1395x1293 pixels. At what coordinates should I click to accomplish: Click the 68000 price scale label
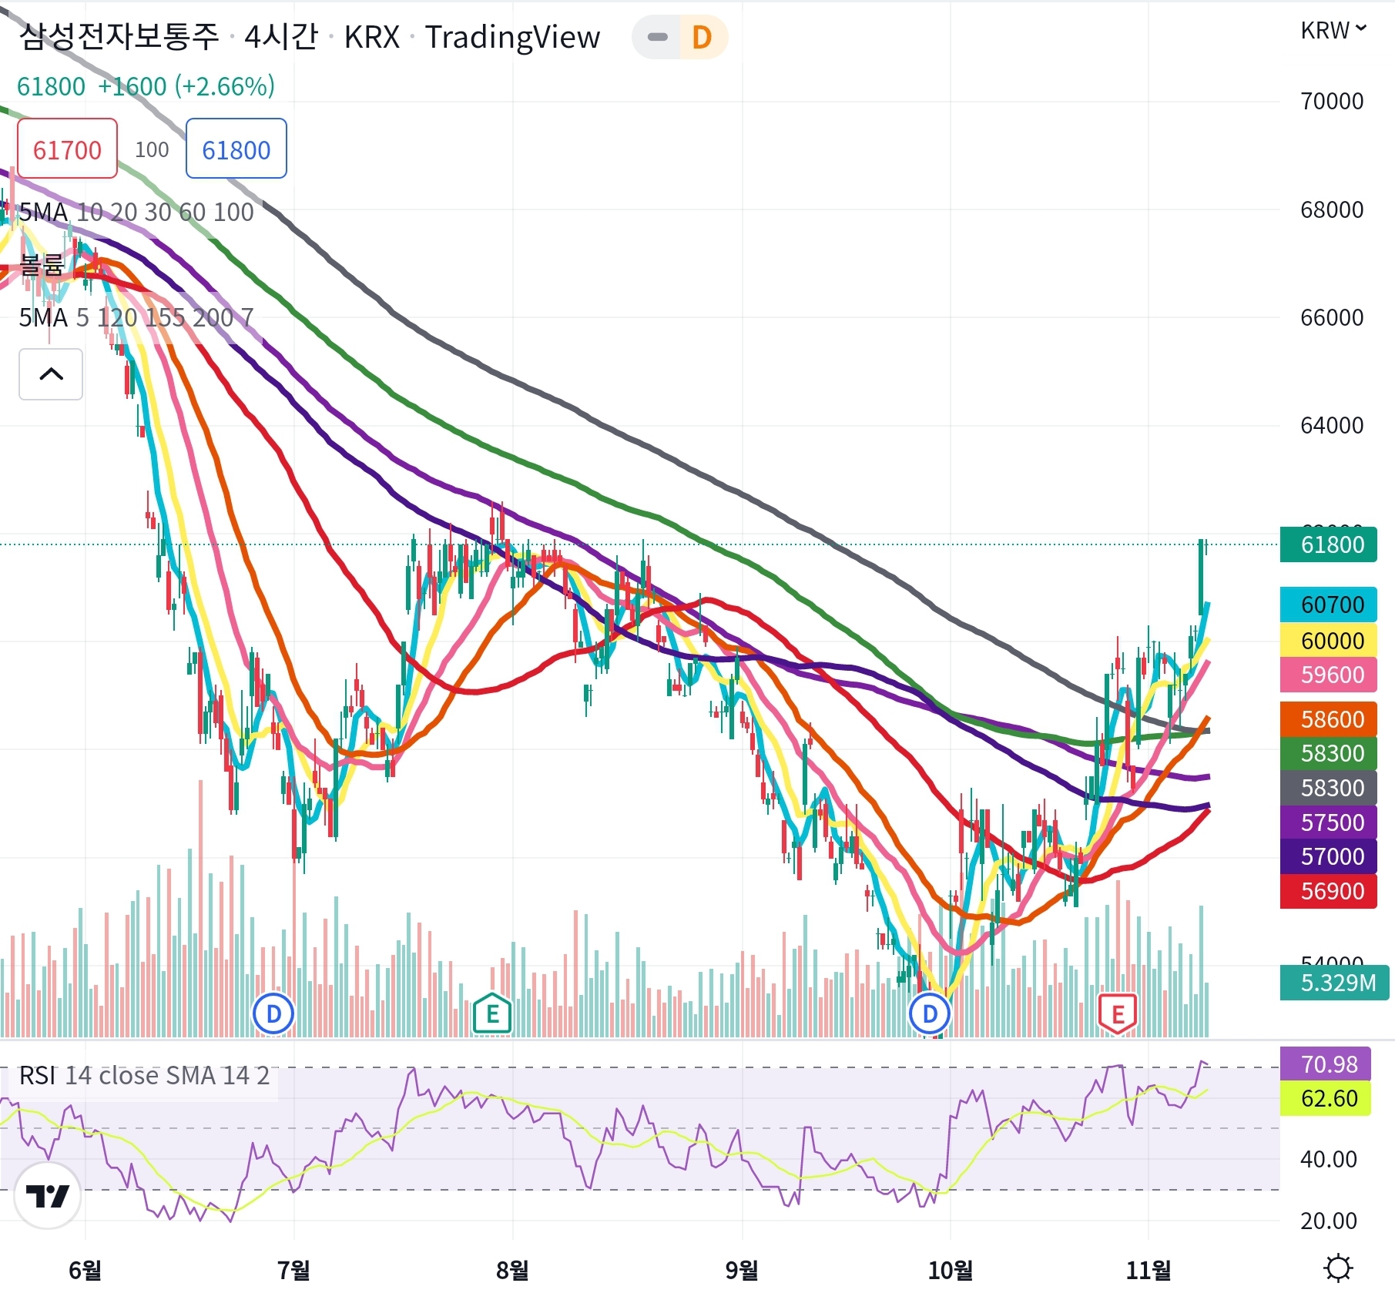(1332, 209)
